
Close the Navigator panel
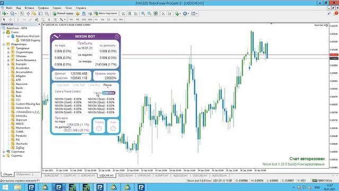coord(39,24)
